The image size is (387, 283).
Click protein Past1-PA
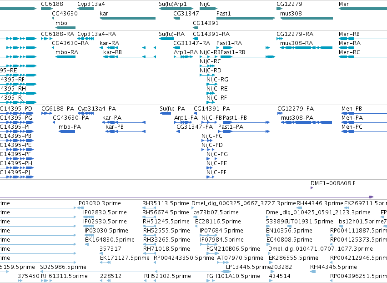coord(231,127)
